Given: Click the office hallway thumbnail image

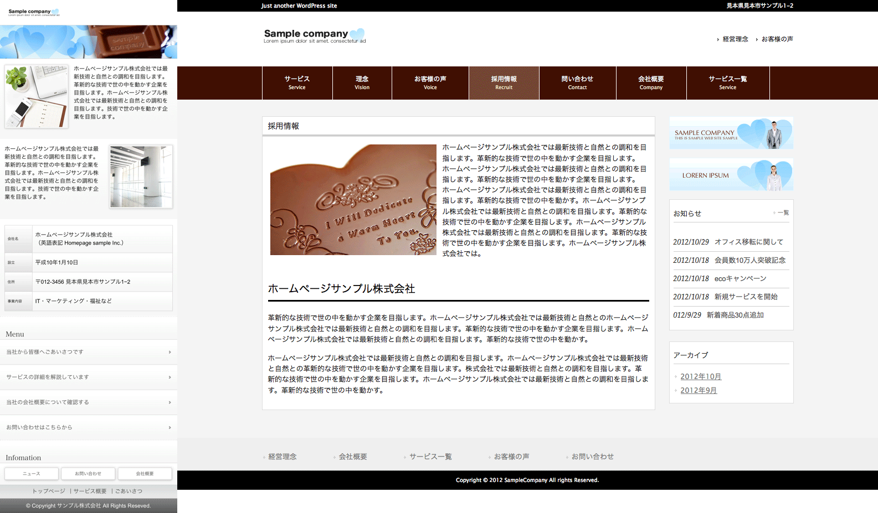Looking at the screenshot, I should pyautogui.click(x=141, y=177).
